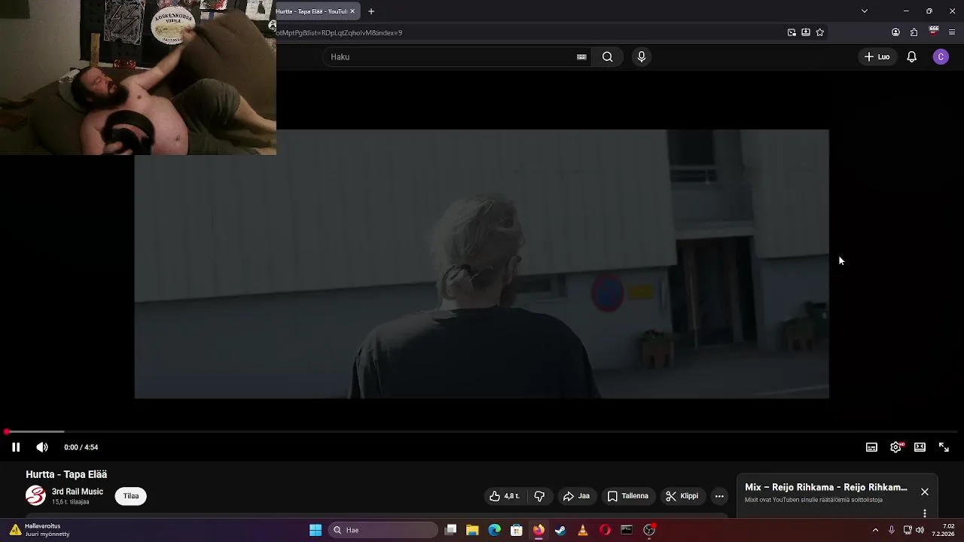Open File Explorer from taskbar

(472, 530)
